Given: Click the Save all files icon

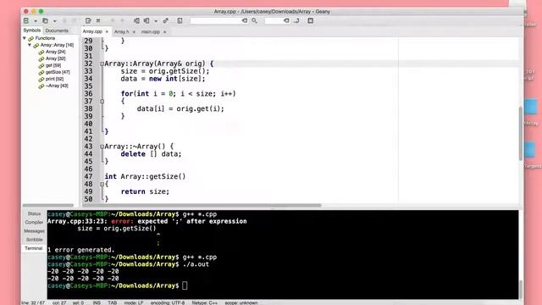Looking at the screenshot, I should pyautogui.click(x=74, y=20).
